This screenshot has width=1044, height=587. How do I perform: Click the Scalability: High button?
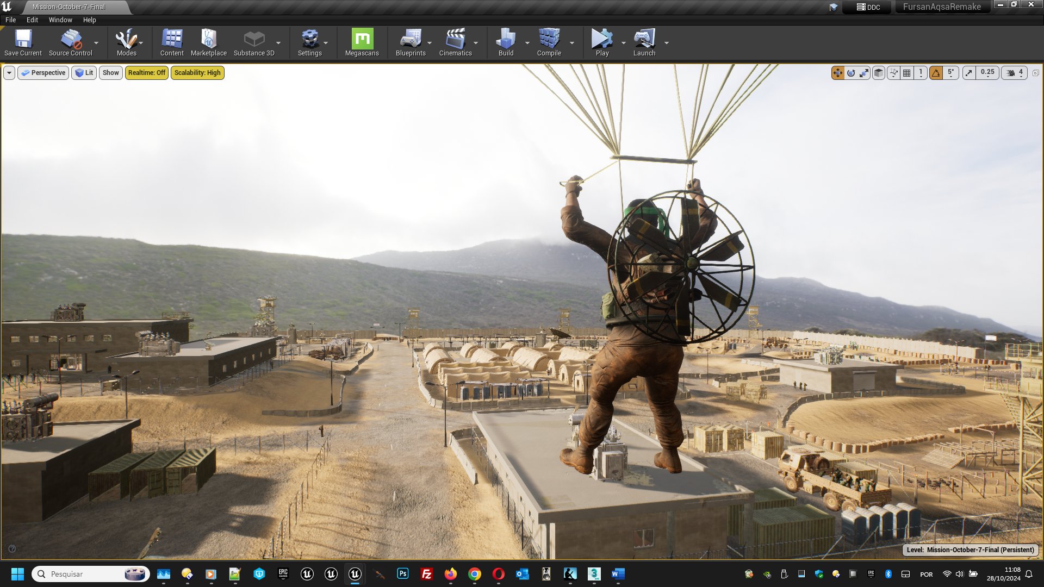[197, 73]
